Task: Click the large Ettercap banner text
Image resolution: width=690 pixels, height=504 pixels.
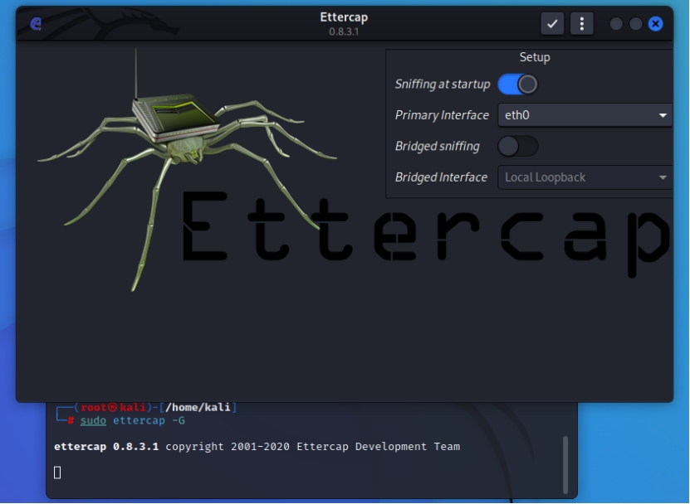Action: point(423,236)
